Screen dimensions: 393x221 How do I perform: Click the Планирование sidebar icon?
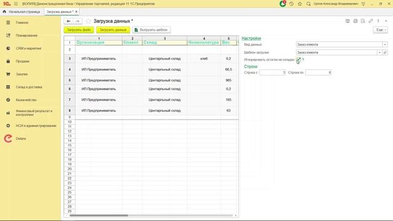pyautogui.click(x=8, y=36)
